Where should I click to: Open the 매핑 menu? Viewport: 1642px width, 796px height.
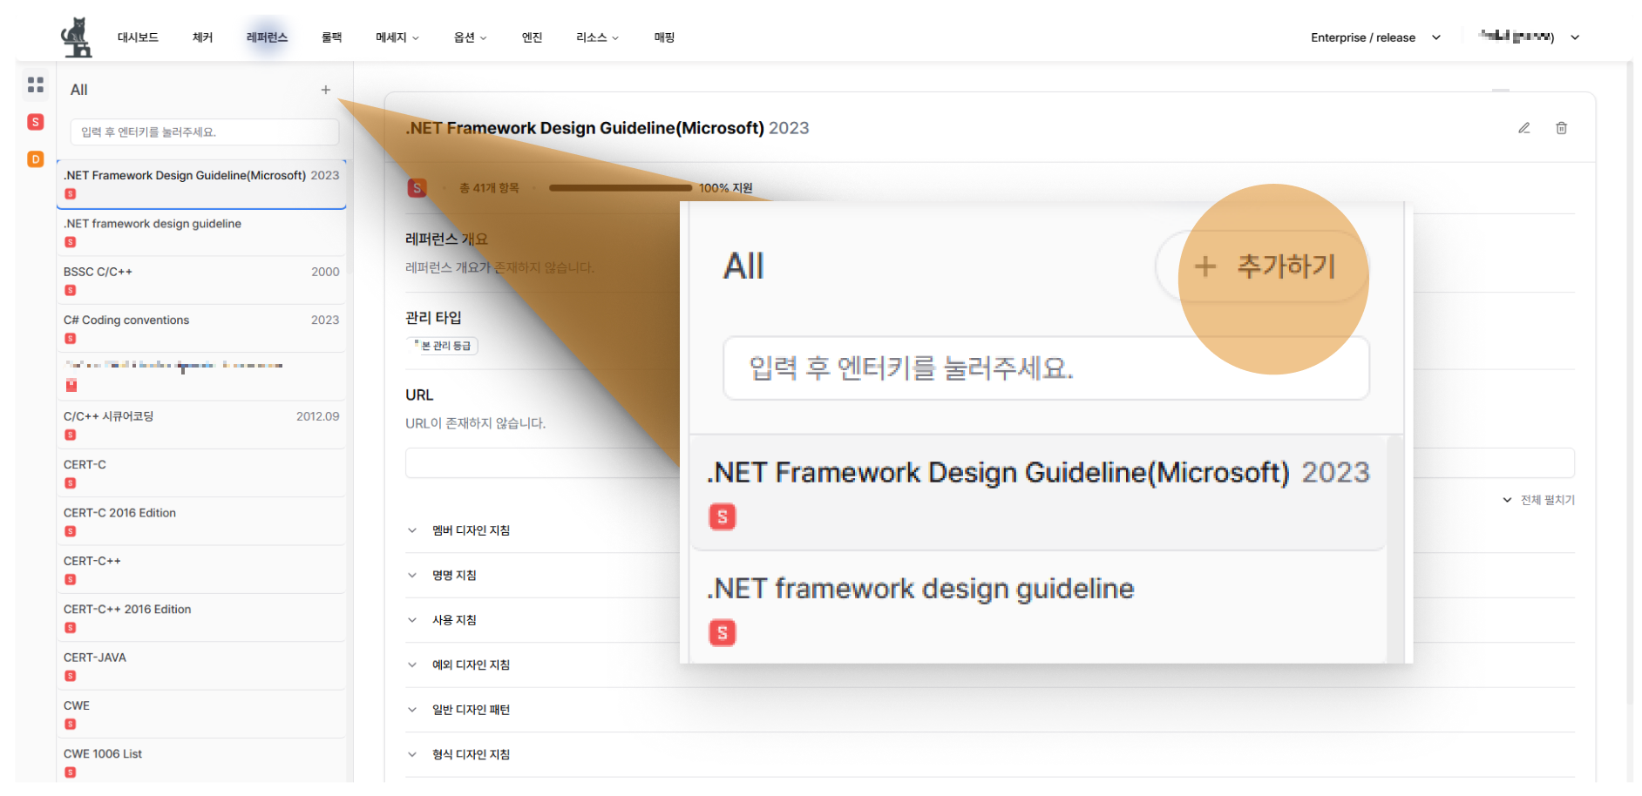click(665, 37)
